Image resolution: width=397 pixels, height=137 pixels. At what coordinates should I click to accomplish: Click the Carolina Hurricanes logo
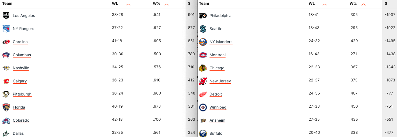tap(6, 42)
